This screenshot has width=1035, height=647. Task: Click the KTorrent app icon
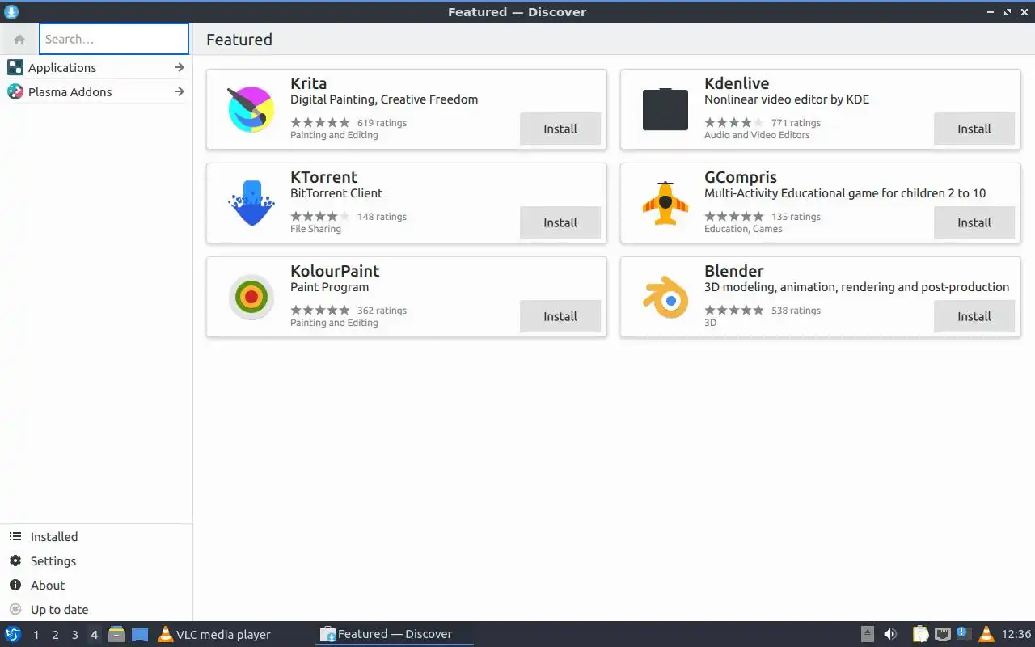[251, 203]
